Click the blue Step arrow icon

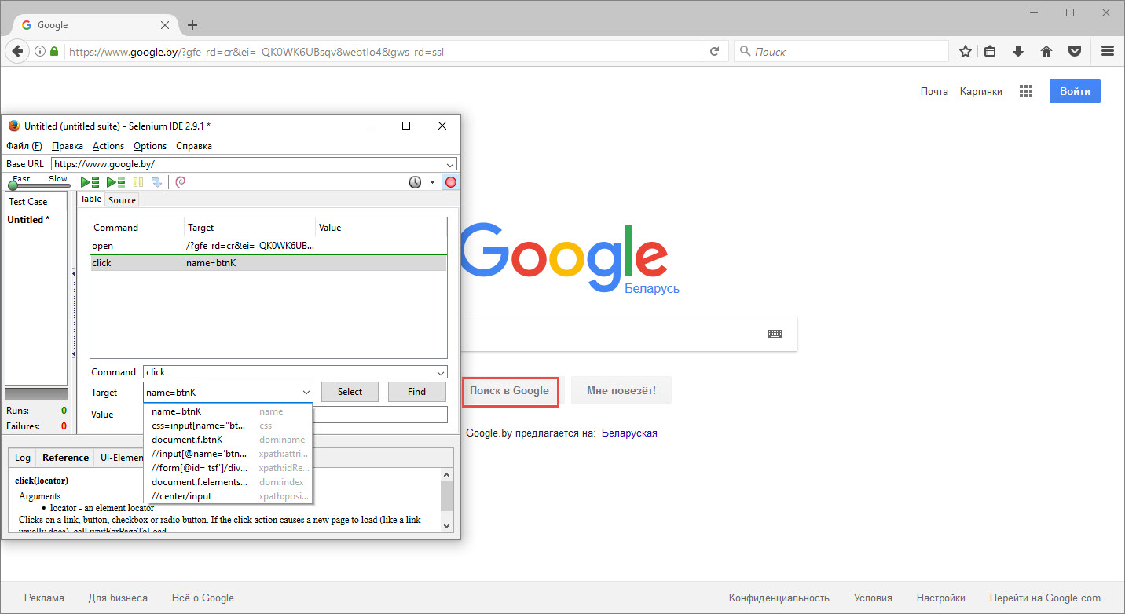(156, 182)
